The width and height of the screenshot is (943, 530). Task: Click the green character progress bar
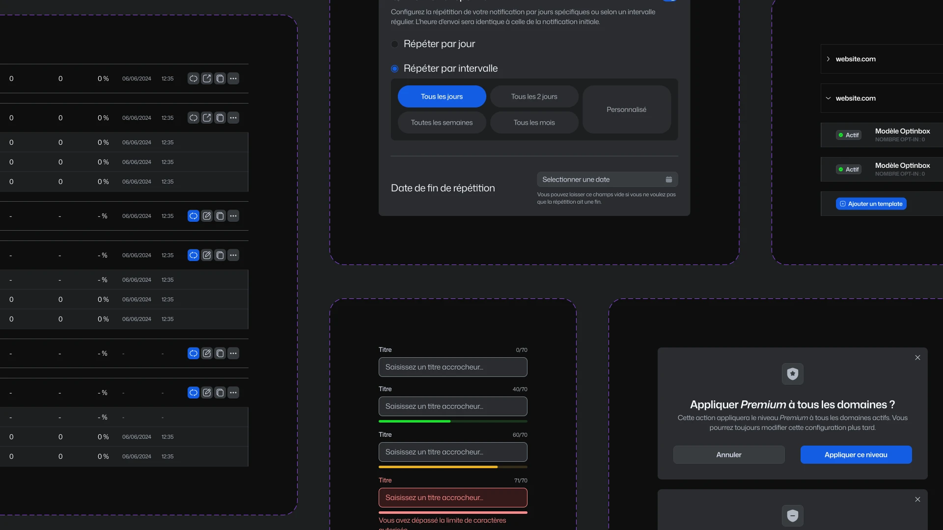415,421
